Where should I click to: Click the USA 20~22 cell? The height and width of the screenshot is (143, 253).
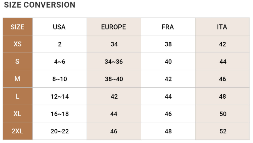tap(59, 131)
